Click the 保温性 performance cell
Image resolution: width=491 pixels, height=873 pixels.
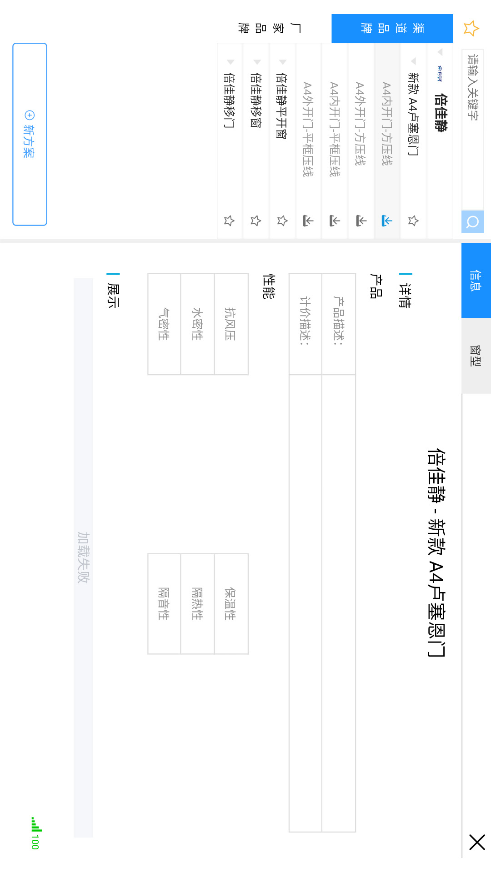click(x=231, y=604)
